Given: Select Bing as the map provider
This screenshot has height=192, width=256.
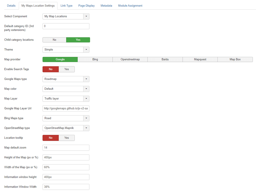Looking at the screenshot, I should pyautogui.click(x=95, y=59).
